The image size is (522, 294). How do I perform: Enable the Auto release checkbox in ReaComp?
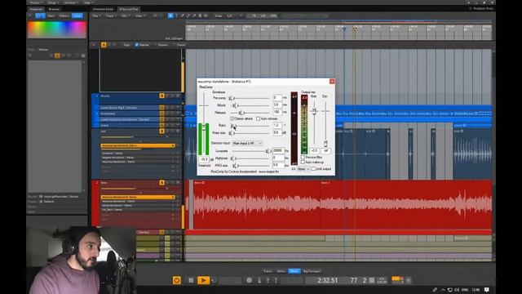pyautogui.click(x=259, y=118)
